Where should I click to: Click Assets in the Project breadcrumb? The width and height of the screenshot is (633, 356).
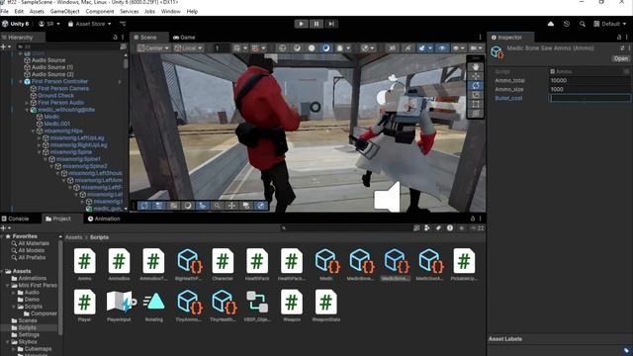pyautogui.click(x=73, y=237)
